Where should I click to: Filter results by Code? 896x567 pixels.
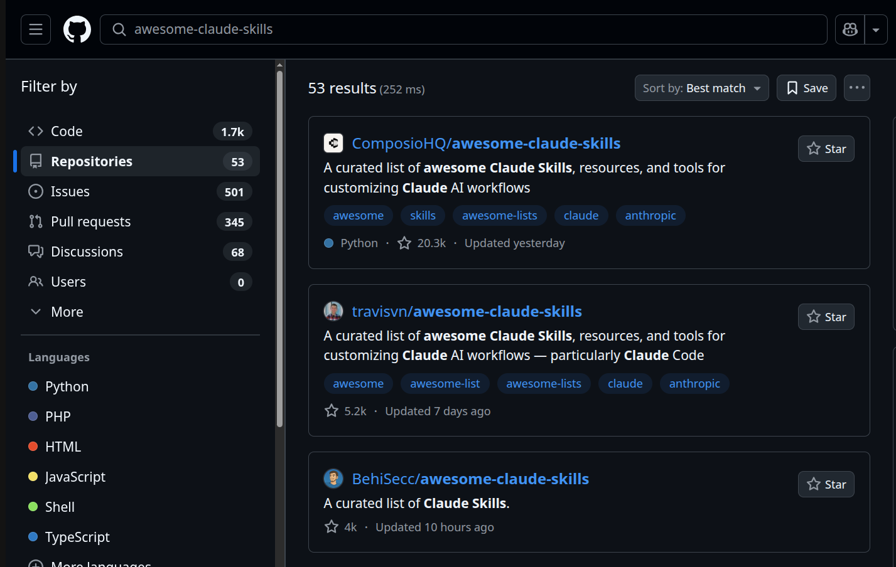pos(140,131)
